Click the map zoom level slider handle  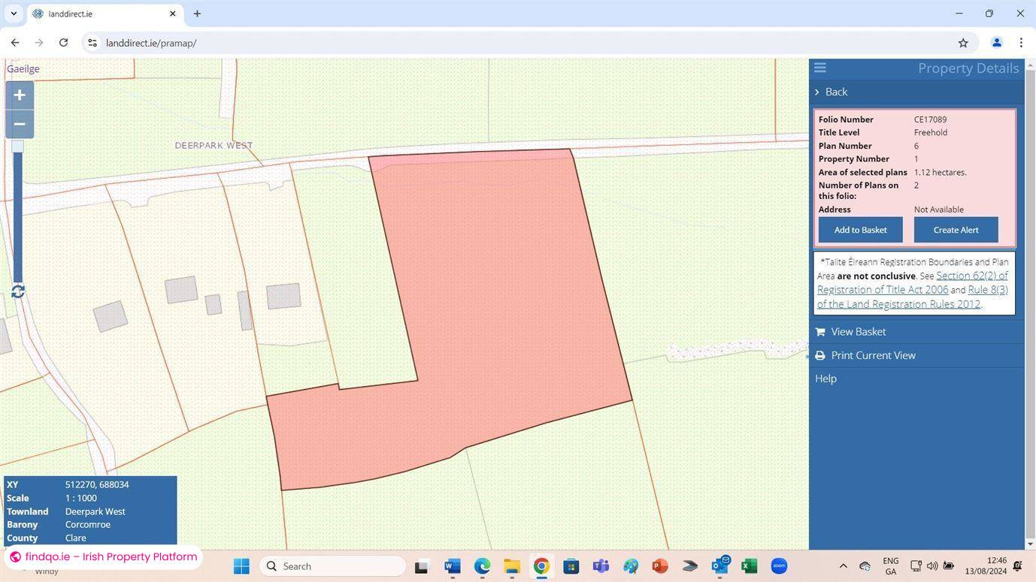[17, 146]
